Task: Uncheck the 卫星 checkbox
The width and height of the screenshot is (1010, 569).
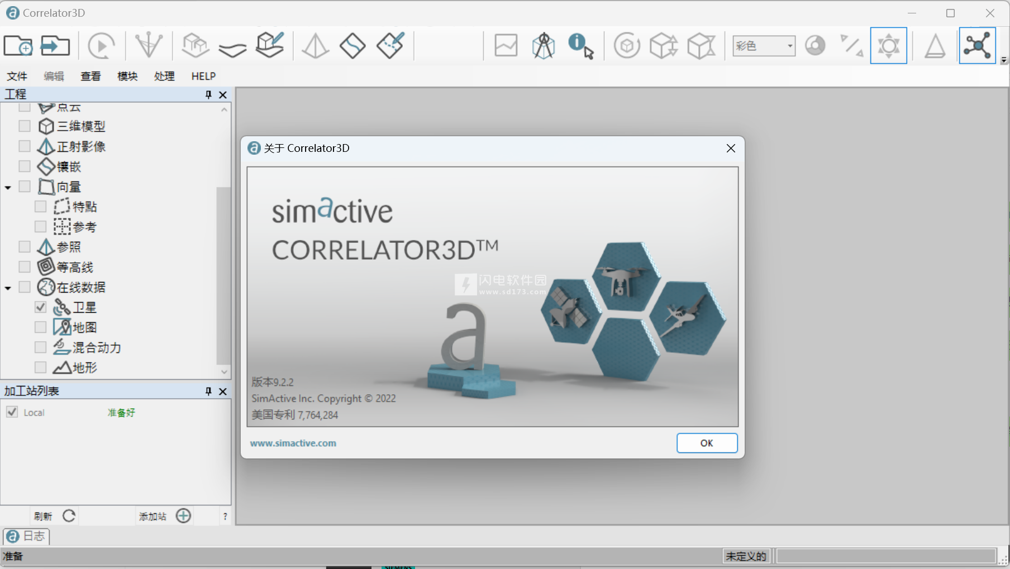Action: pyautogui.click(x=40, y=307)
